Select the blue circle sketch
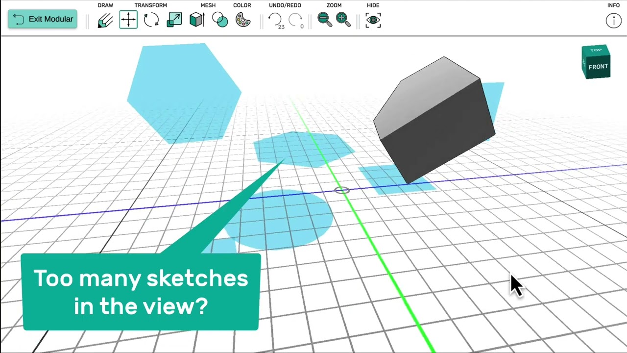This screenshot has height=353, width=627. click(x=280, y=220)
